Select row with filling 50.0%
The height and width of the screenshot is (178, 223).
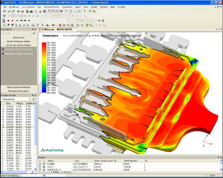click(17, 130)
